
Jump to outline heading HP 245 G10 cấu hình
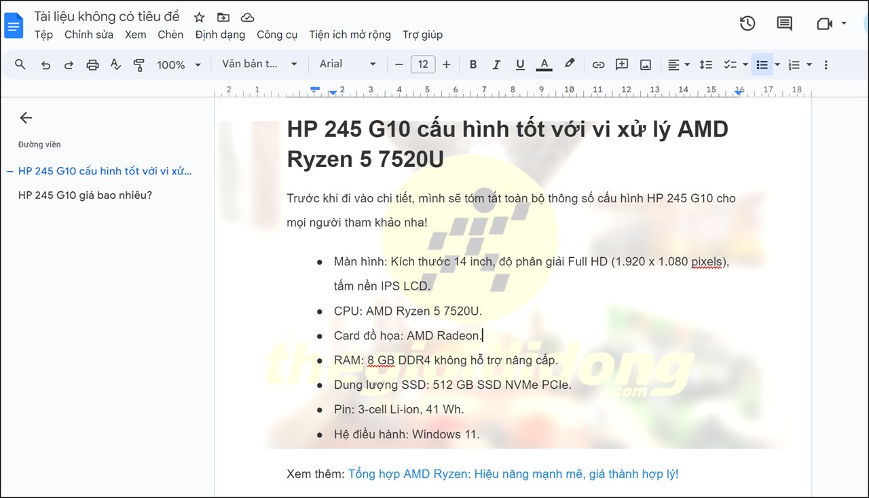tap(105, 171)
